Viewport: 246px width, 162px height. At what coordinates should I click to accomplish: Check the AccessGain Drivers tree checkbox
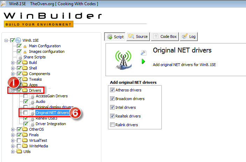[26, 96]
